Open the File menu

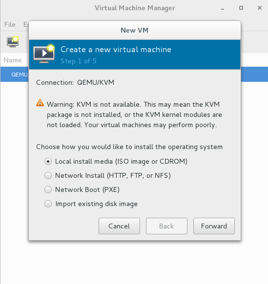[x=10, y=24]
